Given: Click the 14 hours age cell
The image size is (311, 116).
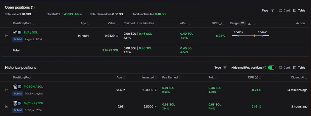Looking at the screenshot, I should (83, 36).
